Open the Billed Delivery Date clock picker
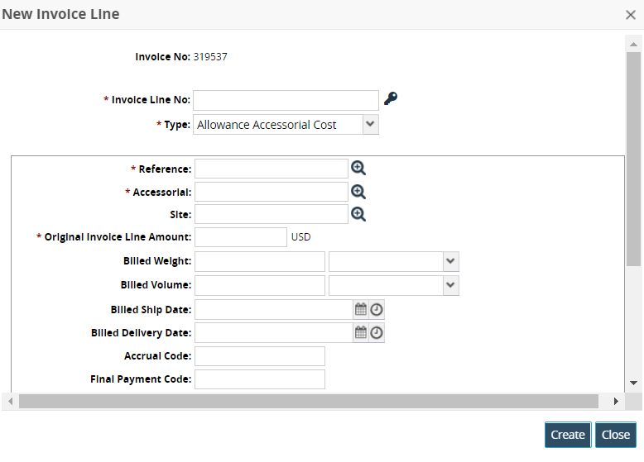 point(377,332)
